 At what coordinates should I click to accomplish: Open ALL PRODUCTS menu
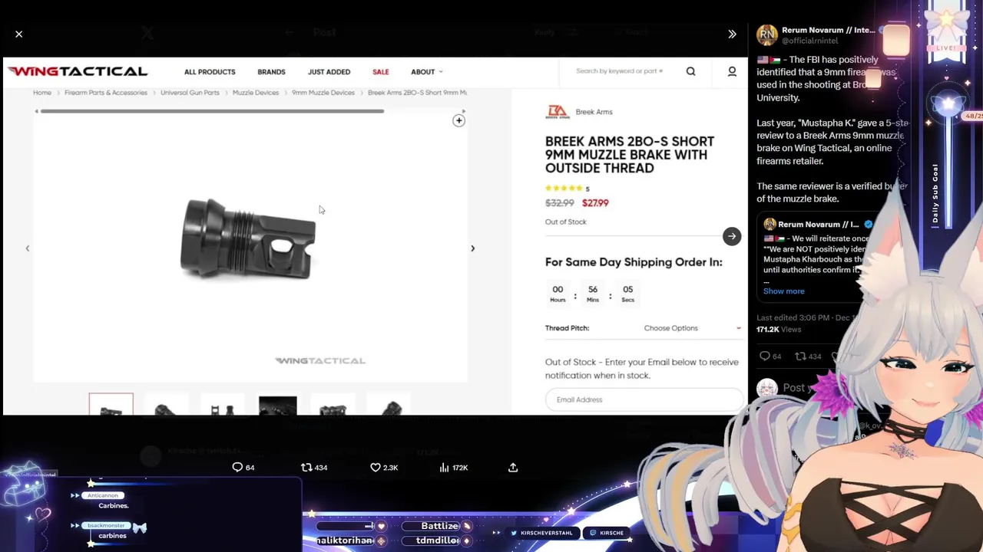(210, 72)
